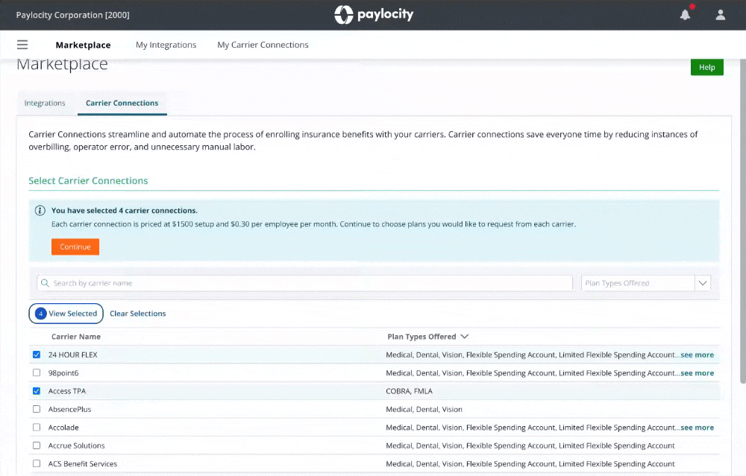Select the Accrue Solutions checkbox
This screenshot has width=746, height=476.
click(37, 445)
